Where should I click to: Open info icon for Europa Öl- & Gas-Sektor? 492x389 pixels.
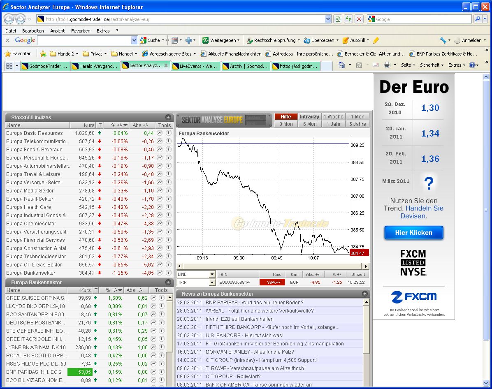pos(169,265)
